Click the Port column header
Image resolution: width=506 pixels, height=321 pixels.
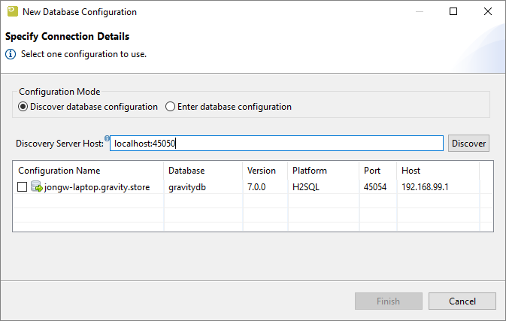click(x=377, y=171)
